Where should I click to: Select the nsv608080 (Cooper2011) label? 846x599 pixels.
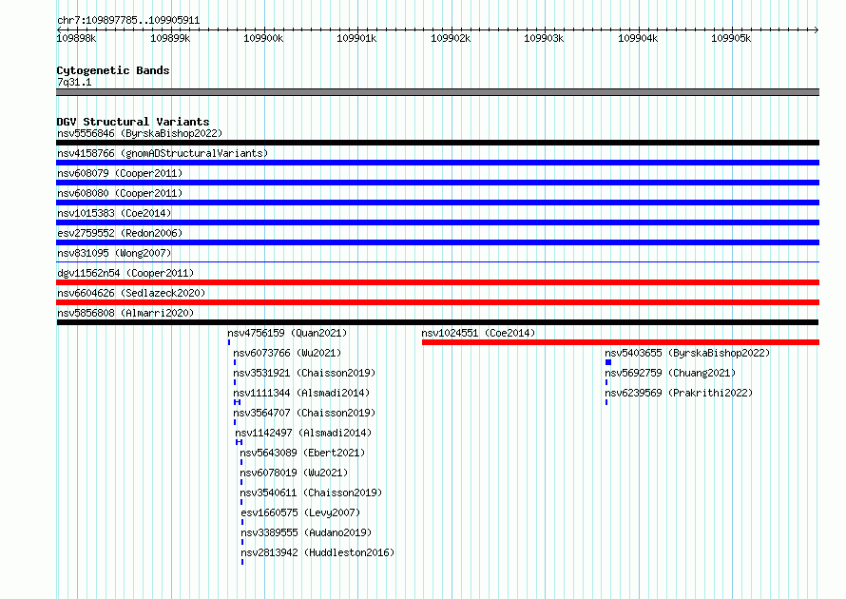tap(120, 193)
